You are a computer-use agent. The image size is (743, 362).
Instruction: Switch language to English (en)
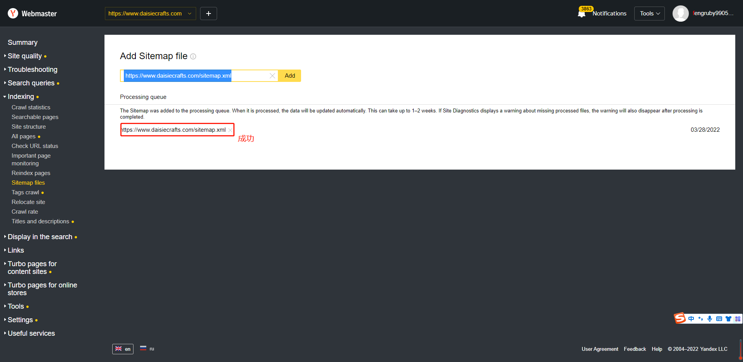coord(123,349)
